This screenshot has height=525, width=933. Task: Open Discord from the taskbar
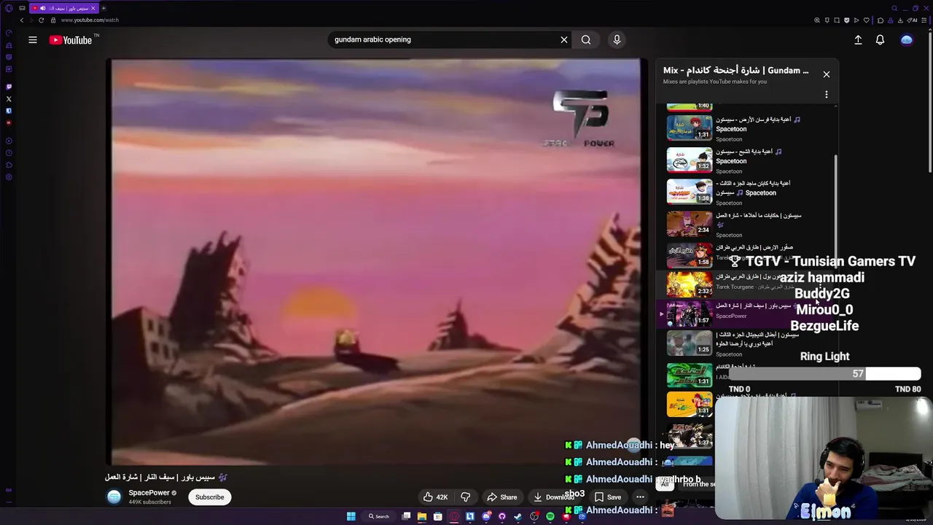486,516
